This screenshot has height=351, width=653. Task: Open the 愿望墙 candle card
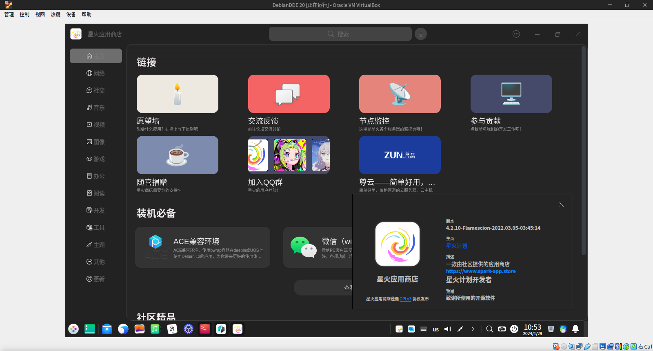(178, 94)
